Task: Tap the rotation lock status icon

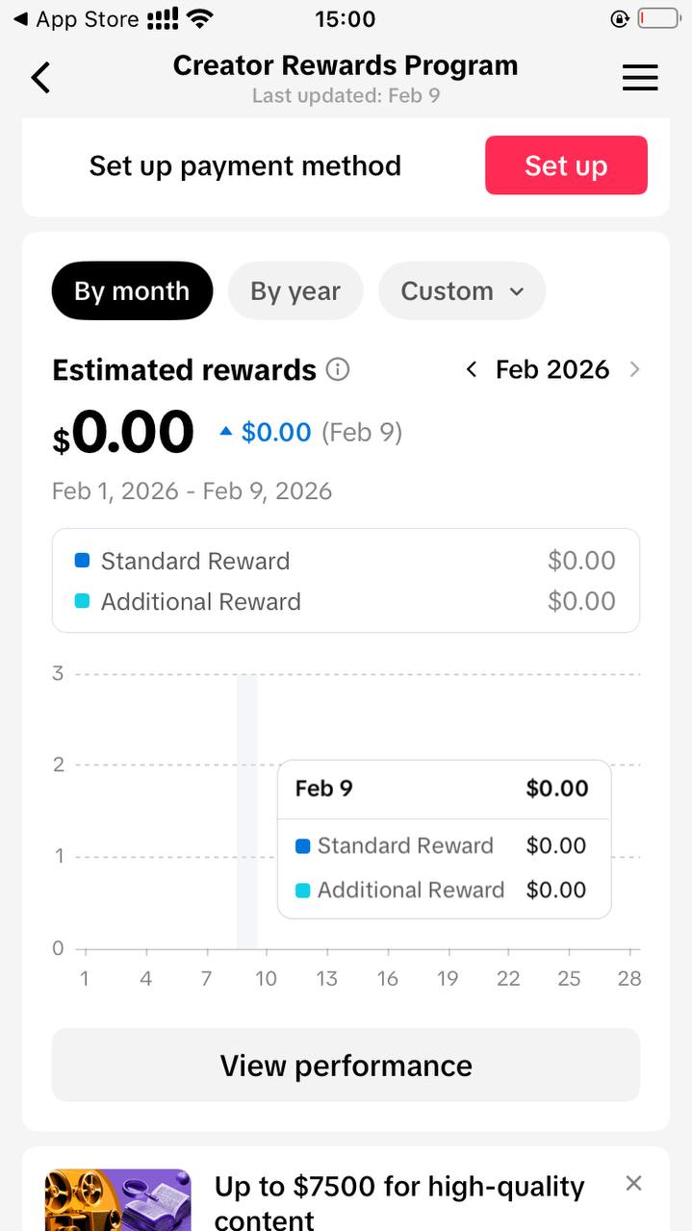Action: point(620,19)
